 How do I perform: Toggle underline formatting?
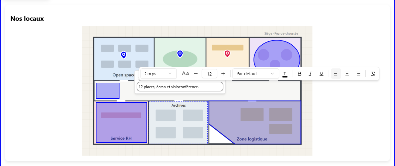pyautogui.click(x=322, y=74)
